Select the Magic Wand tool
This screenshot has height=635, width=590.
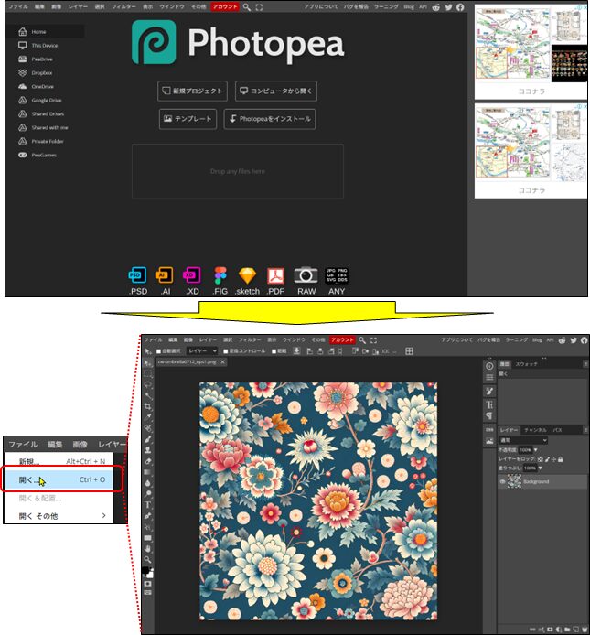coord(147,395)
